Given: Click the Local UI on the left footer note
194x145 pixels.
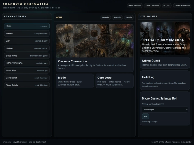Looking at the screenshot, I should [171, 142].
